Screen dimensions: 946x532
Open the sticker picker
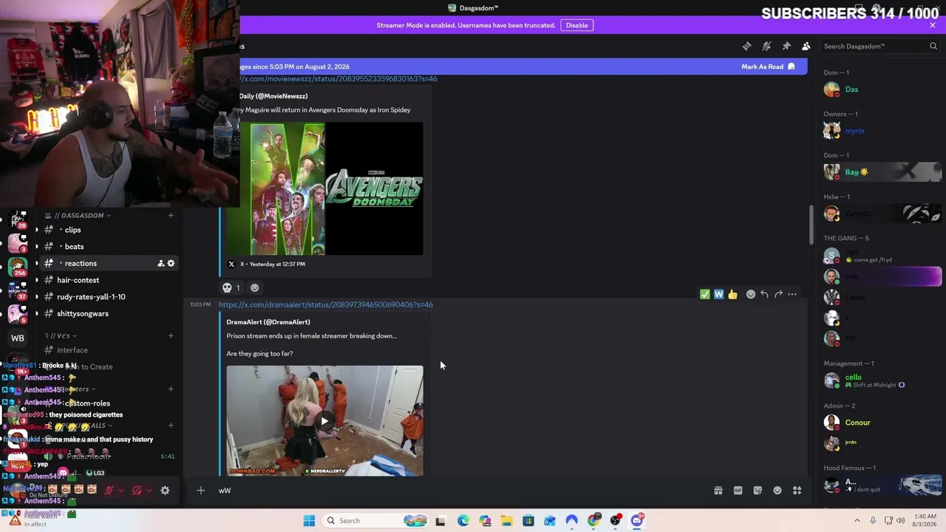pos(758,490)
